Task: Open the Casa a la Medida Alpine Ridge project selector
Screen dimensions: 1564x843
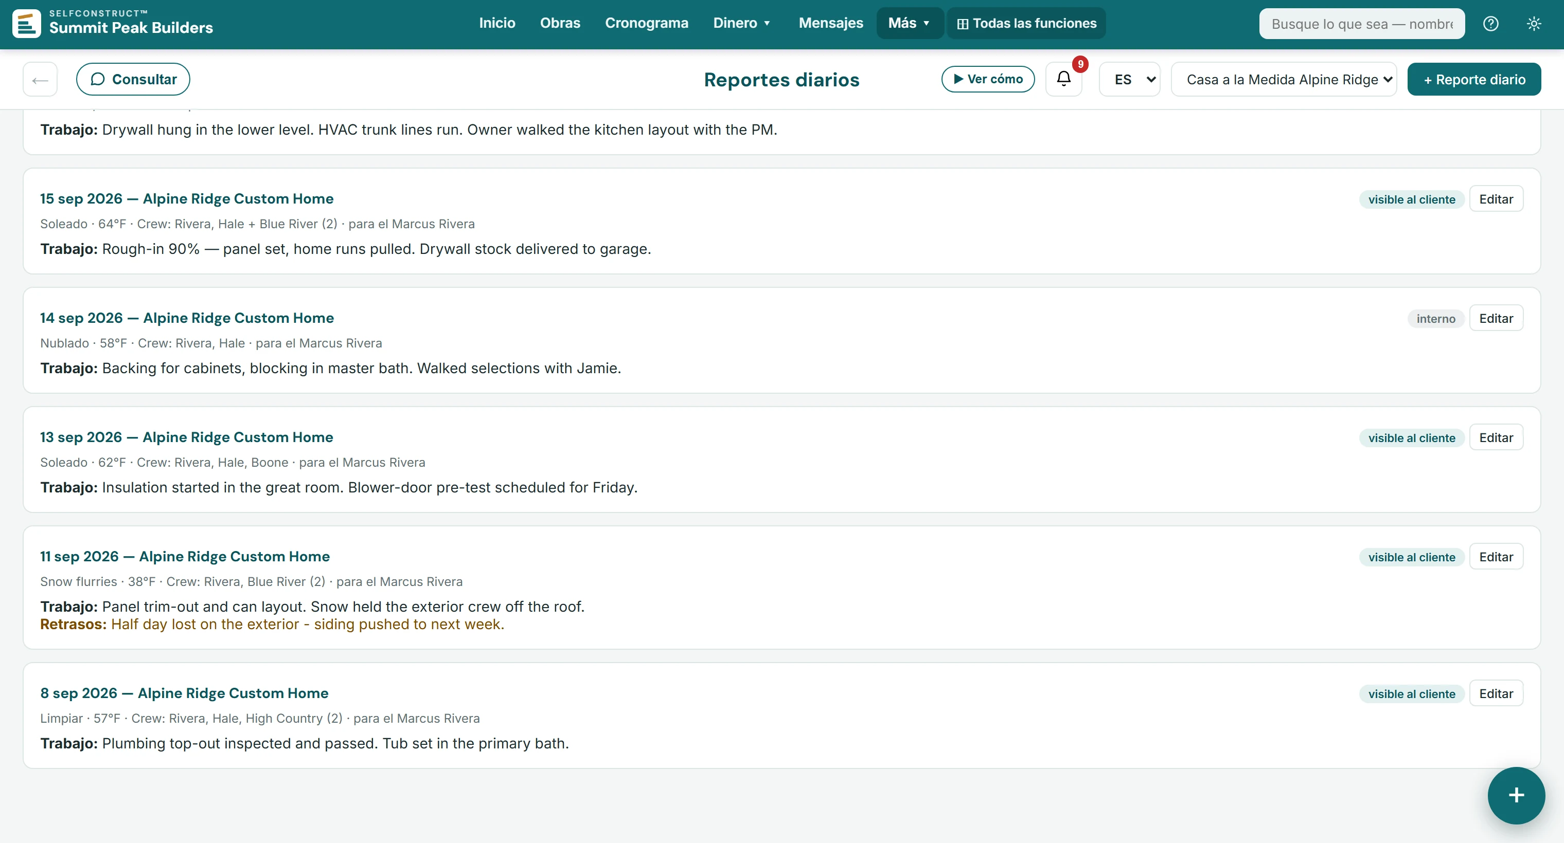Action: (1284, 79)
